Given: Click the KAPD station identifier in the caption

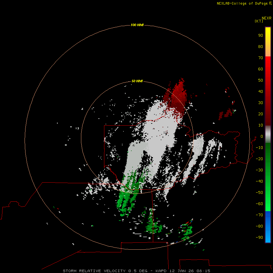Looking at the screenshot, I should 162,271.
